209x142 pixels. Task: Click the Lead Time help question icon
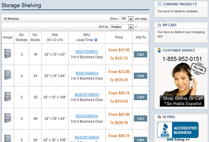pyautogui.click(x=96, y=40)
